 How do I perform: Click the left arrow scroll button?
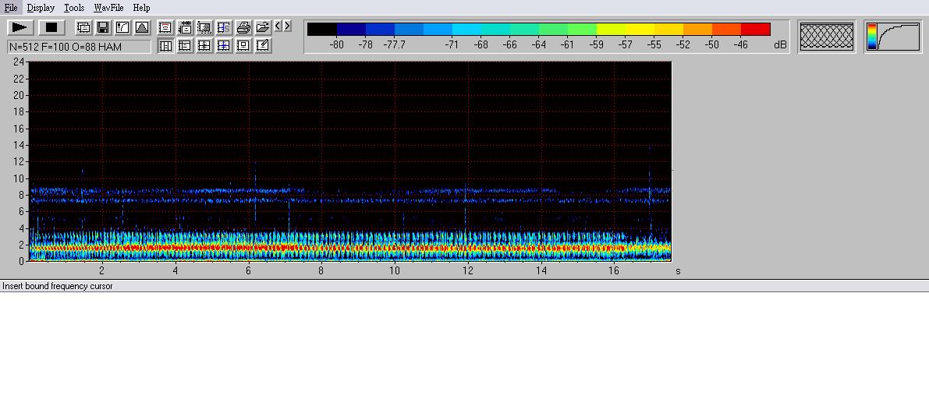[x=278, y=26]
